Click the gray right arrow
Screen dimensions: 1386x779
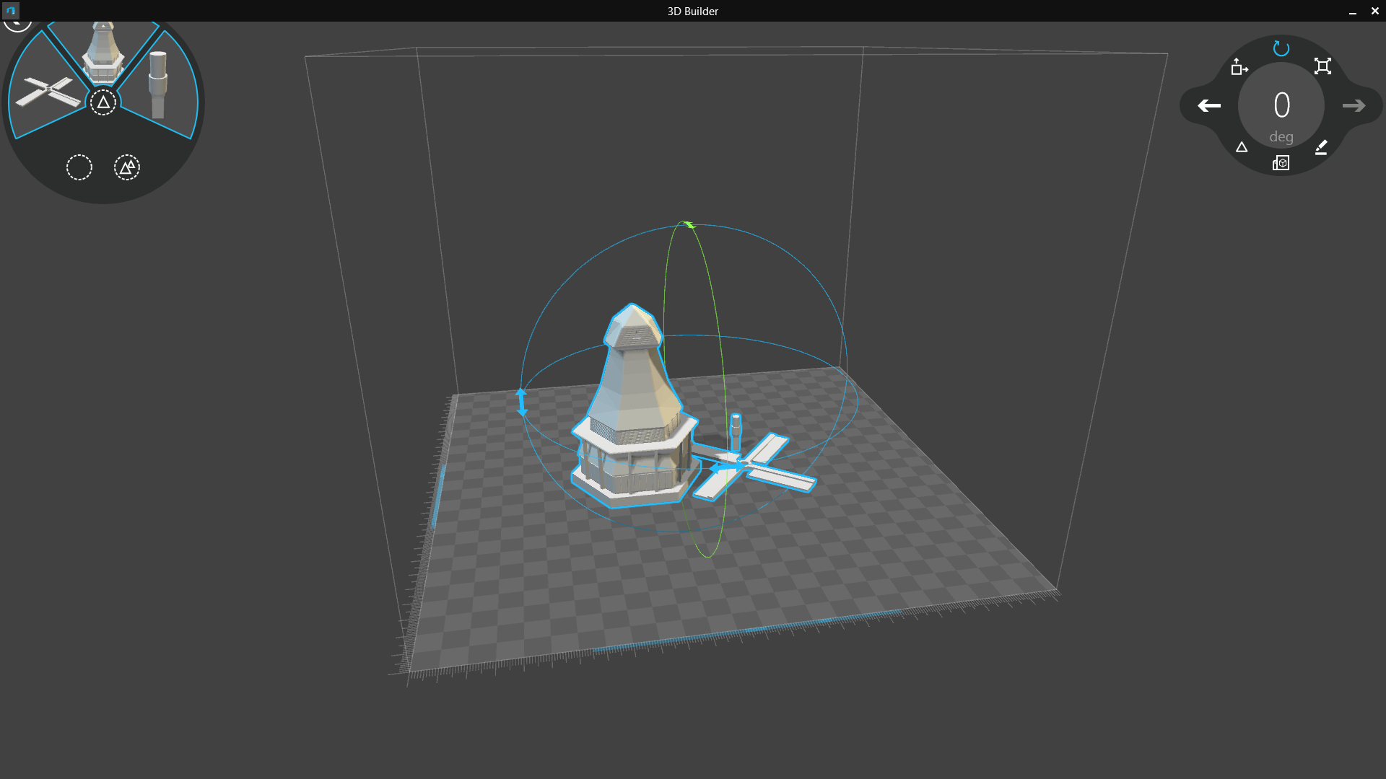[1354, 106]
